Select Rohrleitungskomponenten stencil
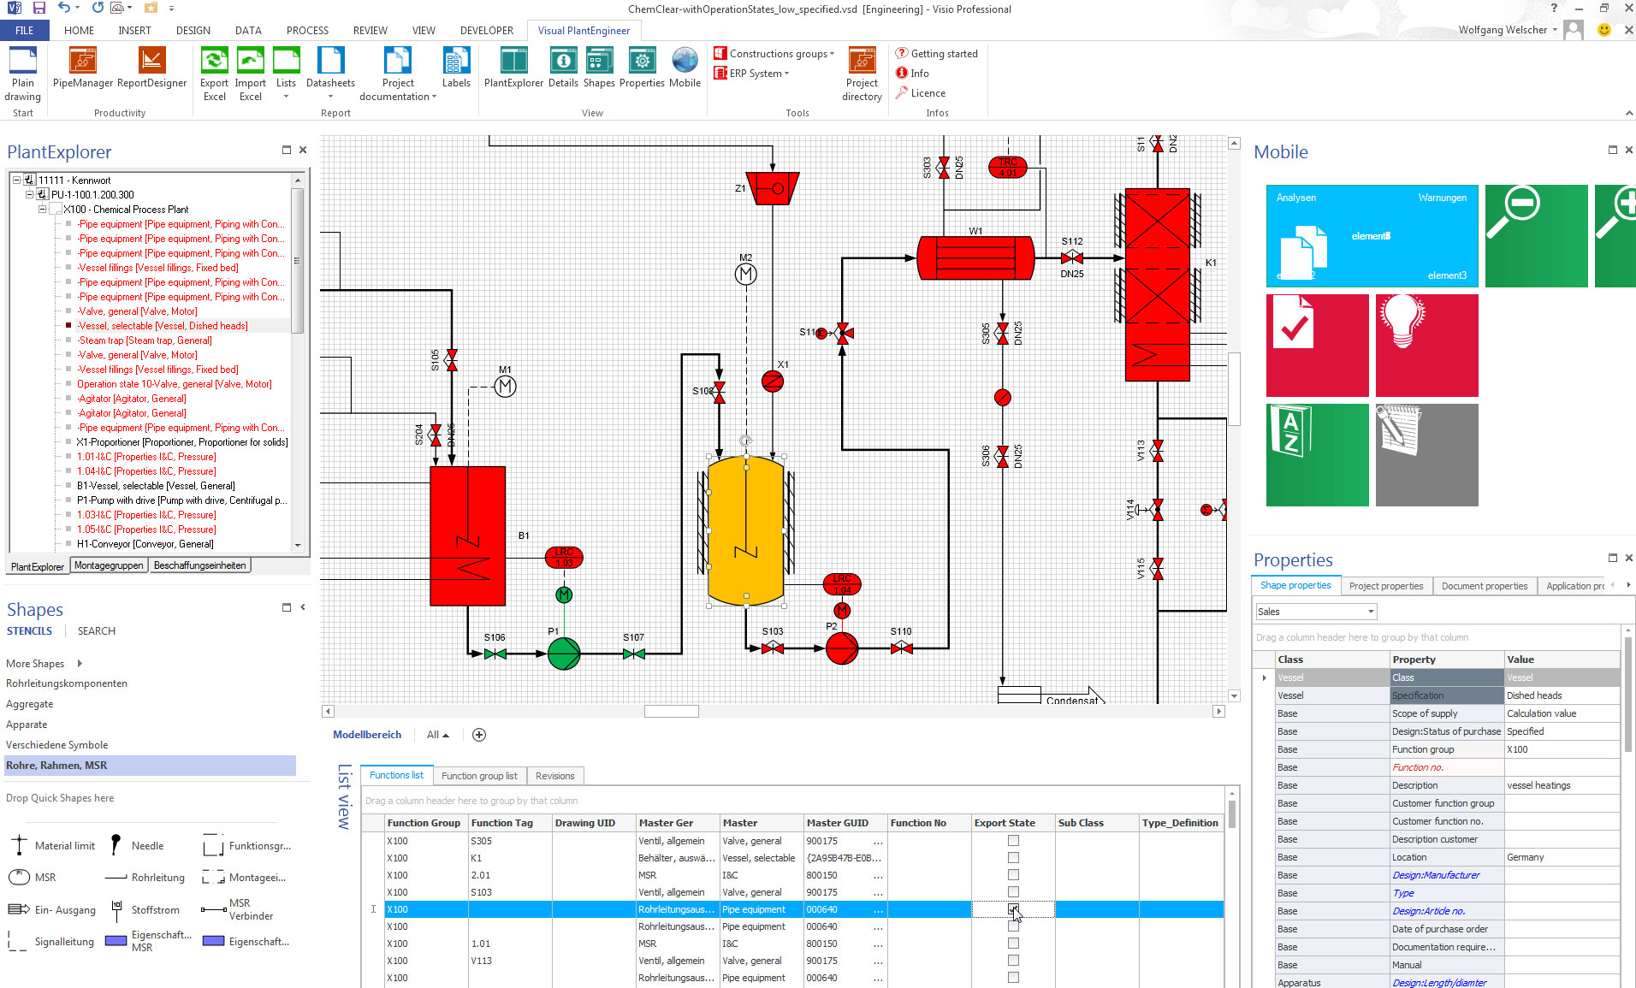Image resolution: width=1636 pixels, height=988 pixels. pyautogui.click(x=67, y=683)
